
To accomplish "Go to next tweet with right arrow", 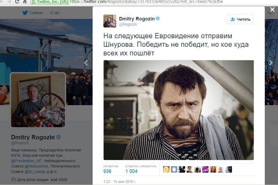I will coord(271,63).
